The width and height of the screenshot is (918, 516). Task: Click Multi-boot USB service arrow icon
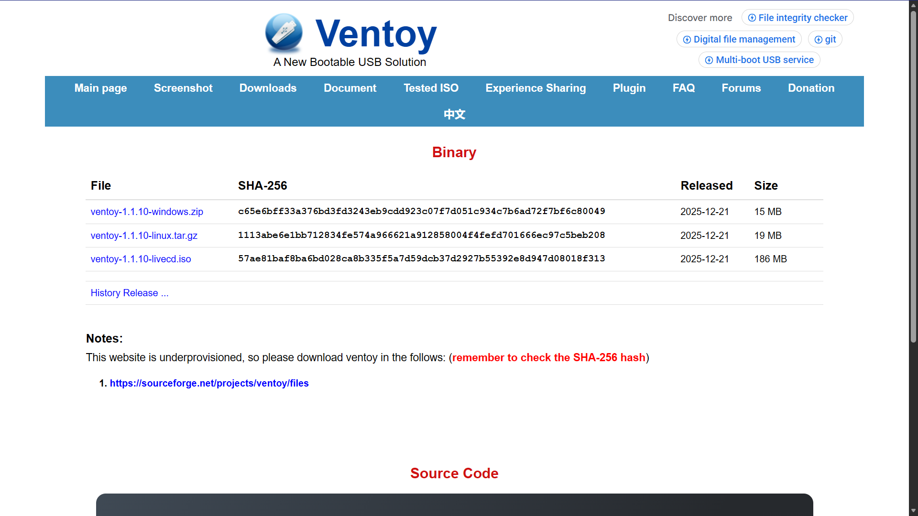coord(709,60)
